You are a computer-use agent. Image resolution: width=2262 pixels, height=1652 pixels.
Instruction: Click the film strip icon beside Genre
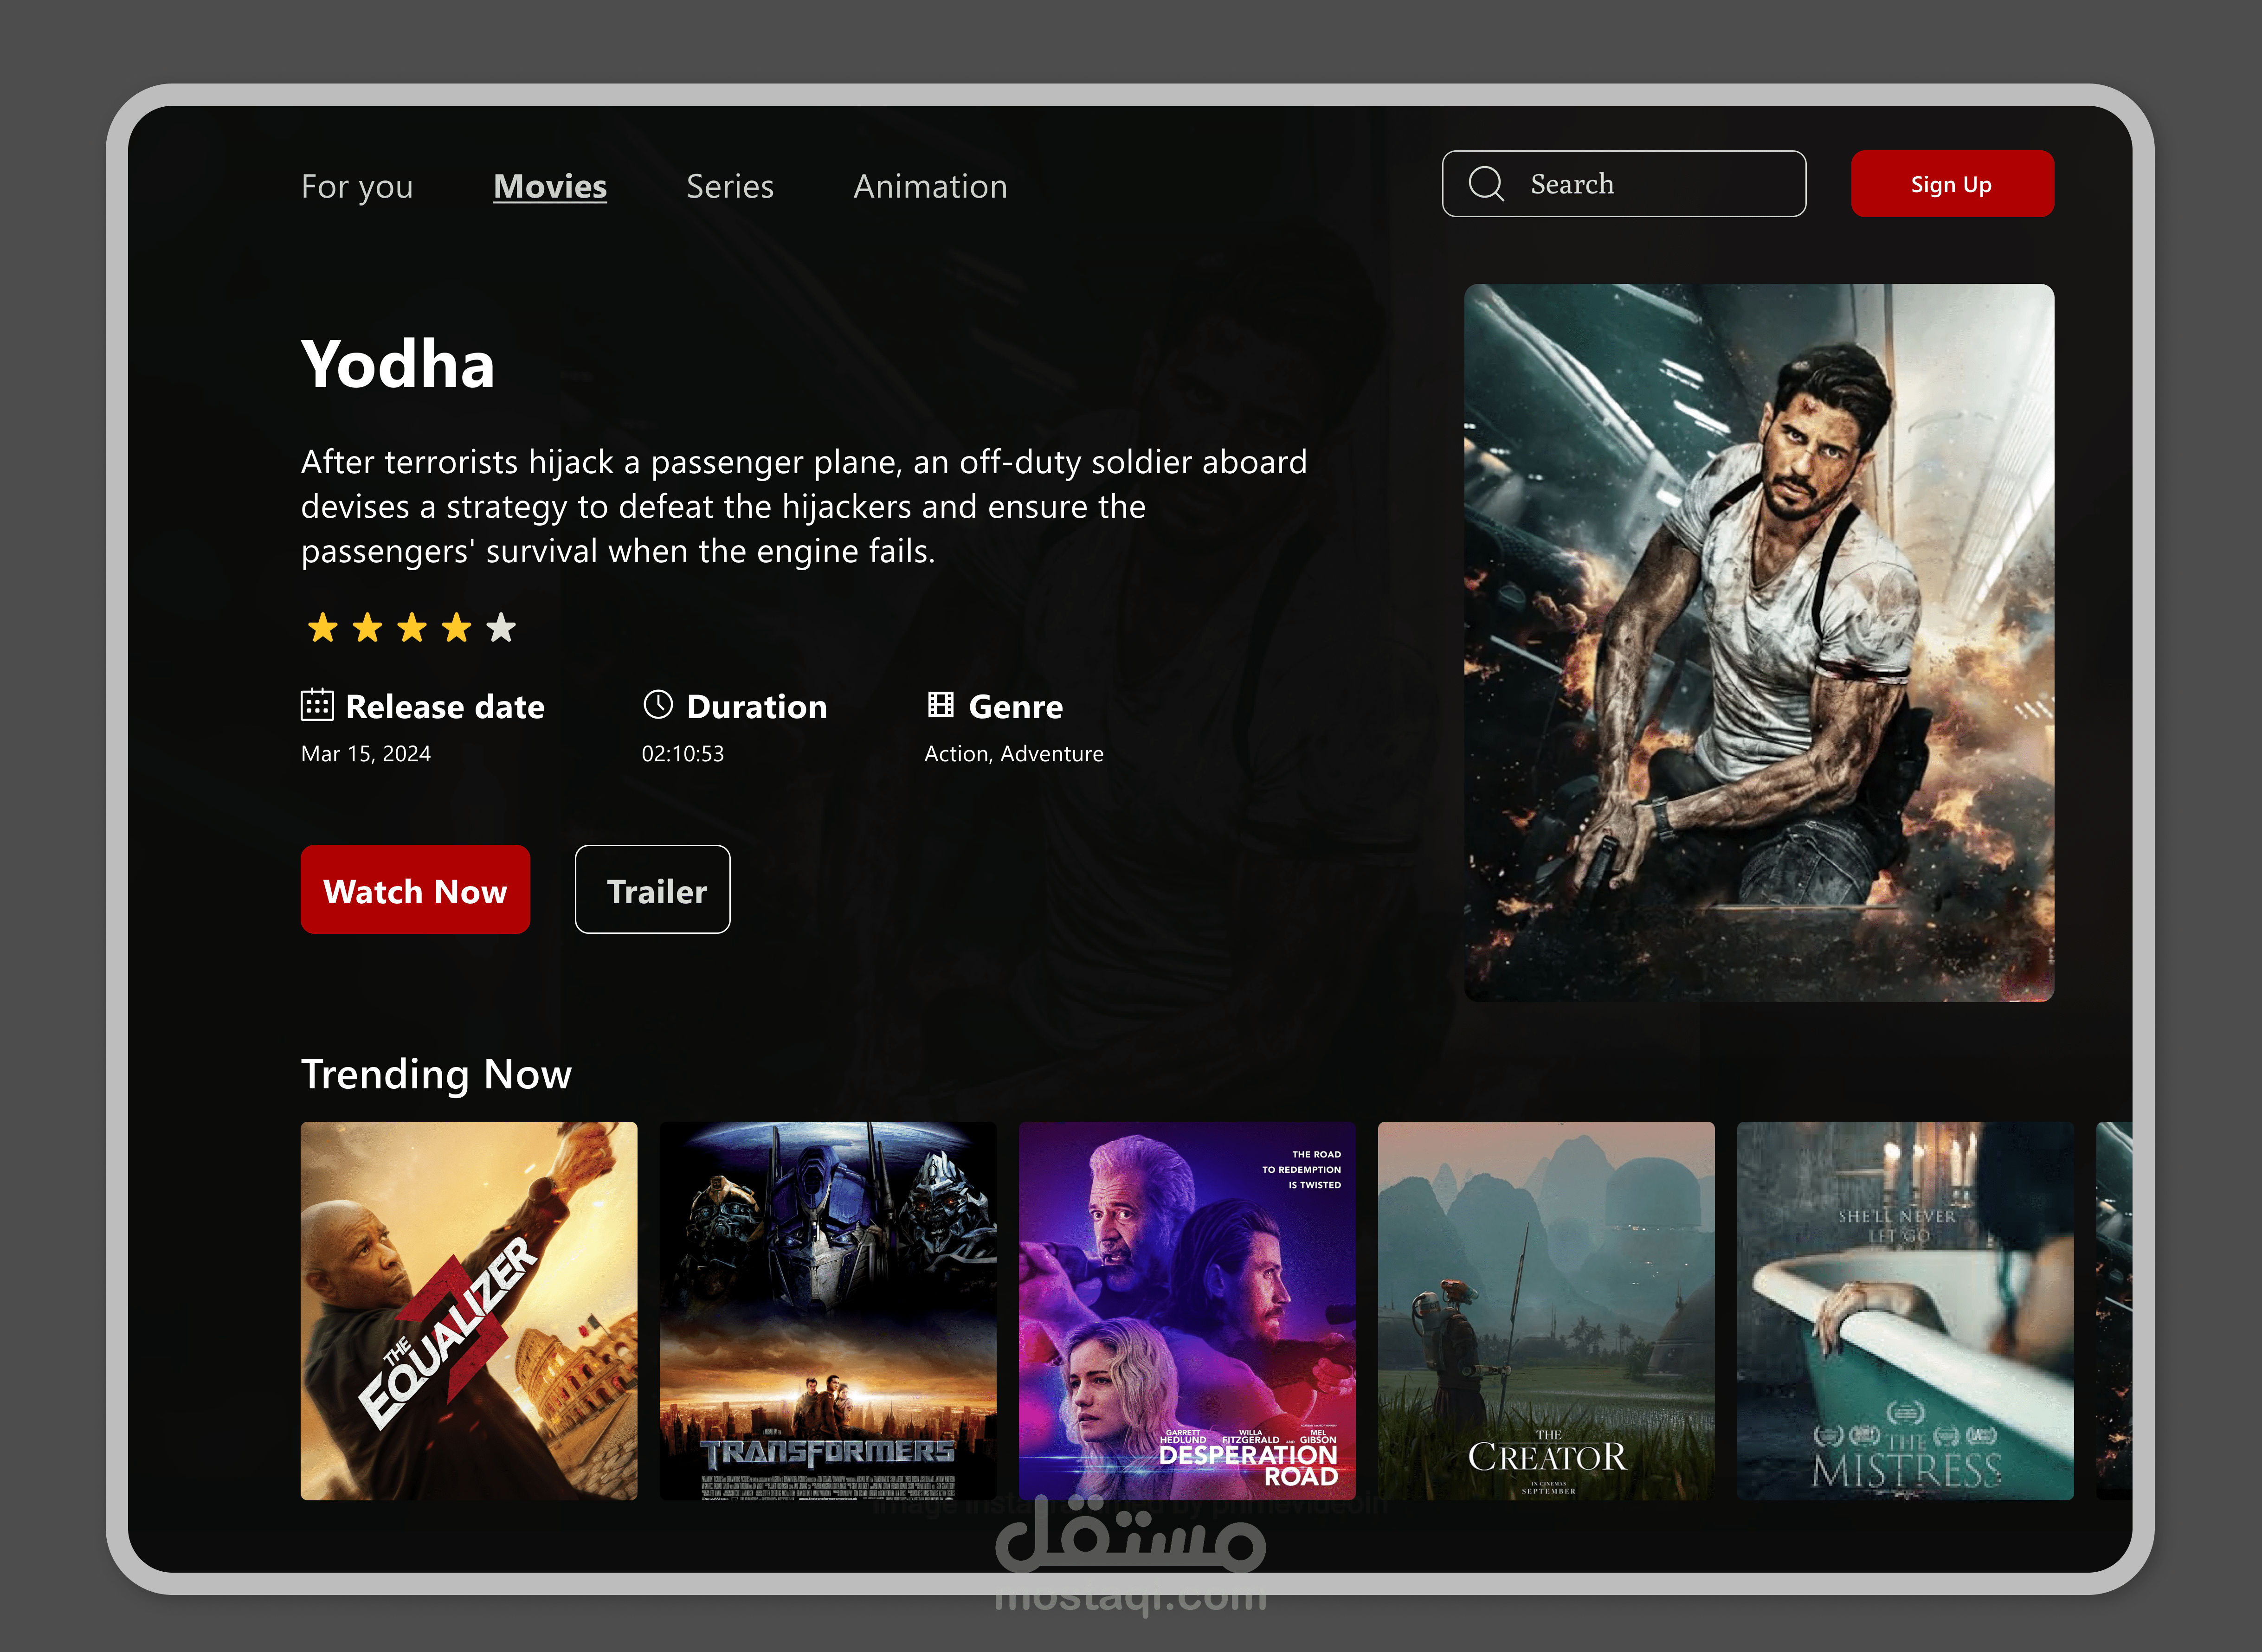click(x=940, y=705)
